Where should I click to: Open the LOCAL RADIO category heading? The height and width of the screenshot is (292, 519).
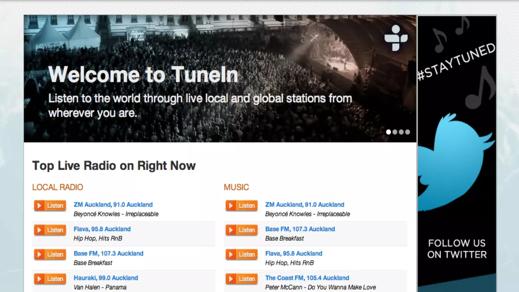click(58, 187)
